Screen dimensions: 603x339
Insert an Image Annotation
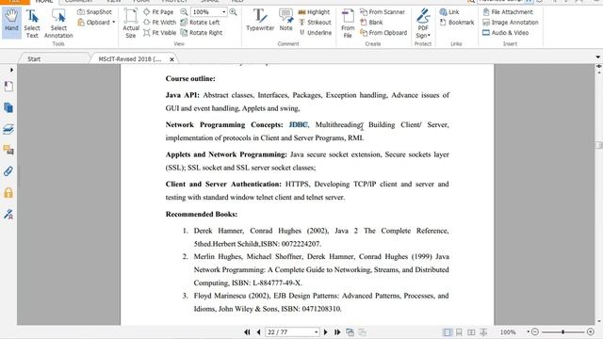[511, 23]
